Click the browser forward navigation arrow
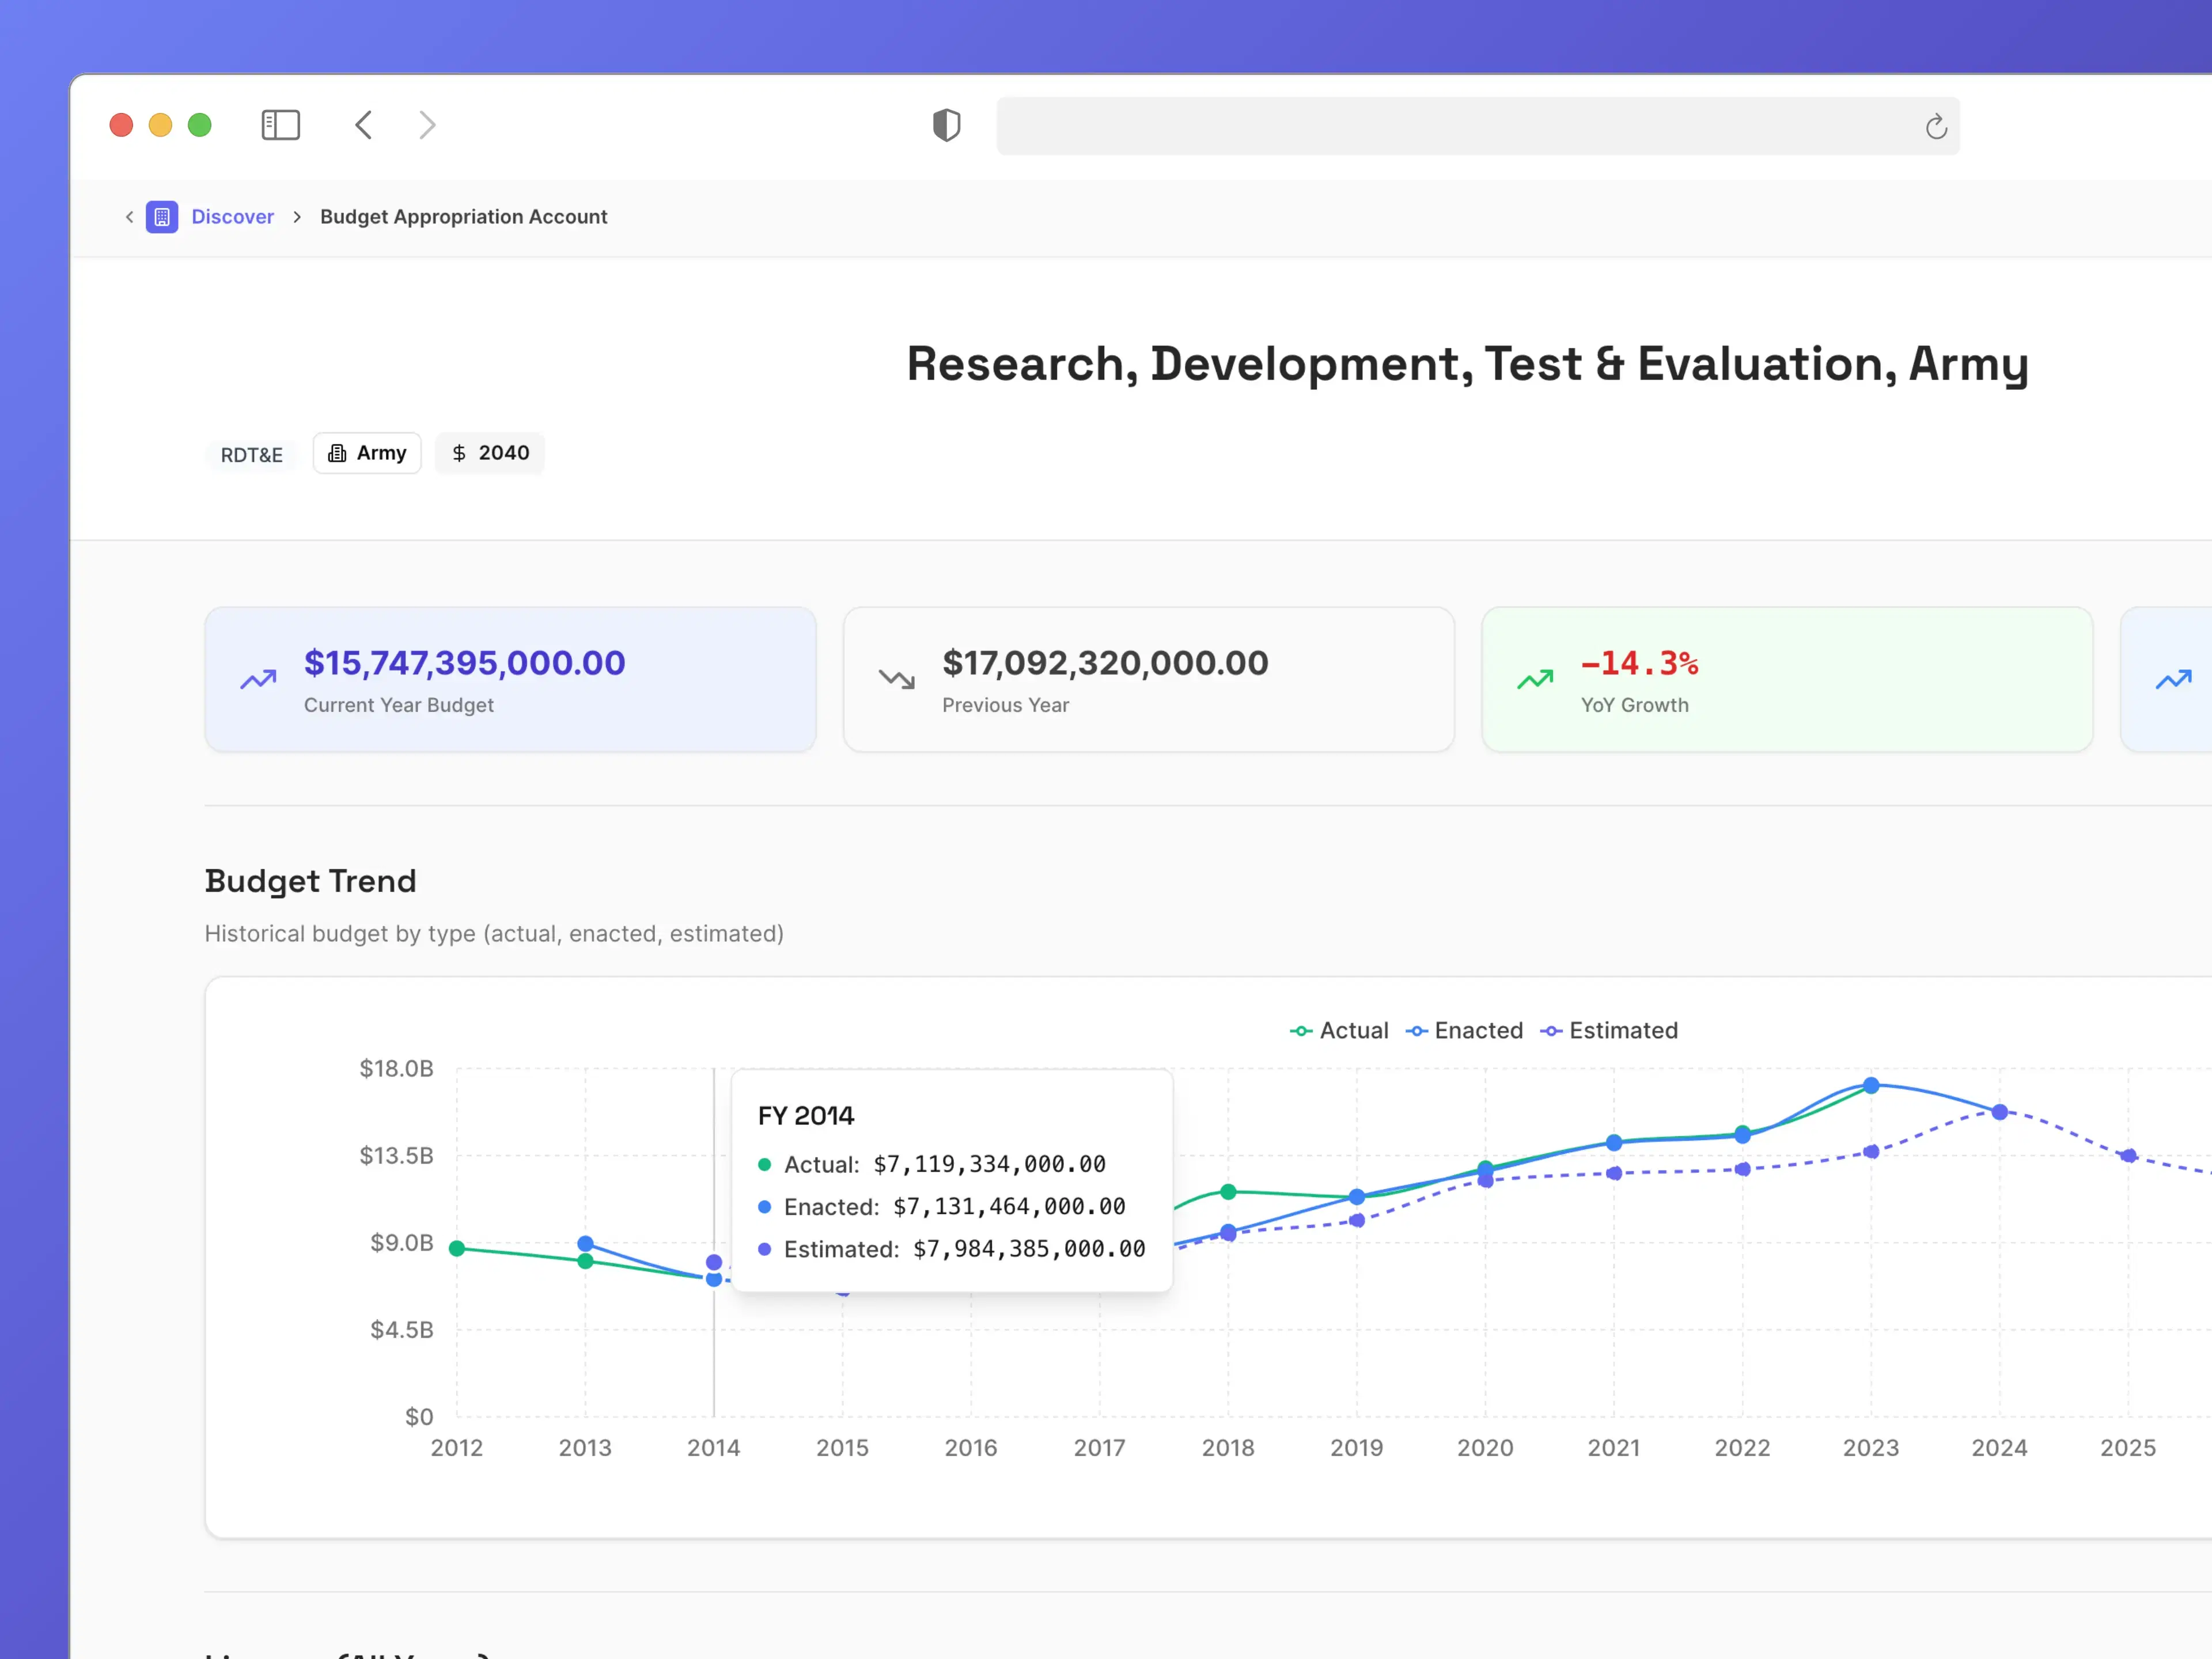The width and height of the screenshot is (2212, 1659). [427, 125]
